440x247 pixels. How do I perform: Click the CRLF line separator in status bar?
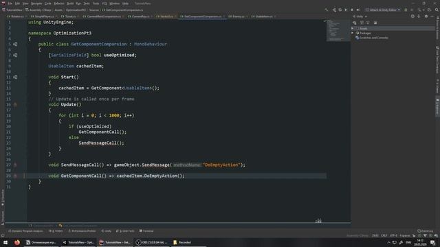pyautogui.click(x=384, y=235)
